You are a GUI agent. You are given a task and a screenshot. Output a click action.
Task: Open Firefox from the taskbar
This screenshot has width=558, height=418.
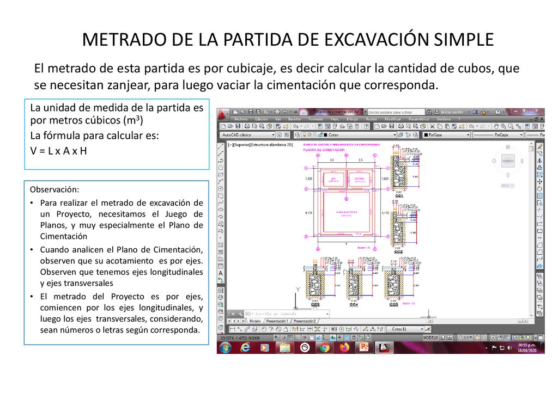click(x=344, y=347)
